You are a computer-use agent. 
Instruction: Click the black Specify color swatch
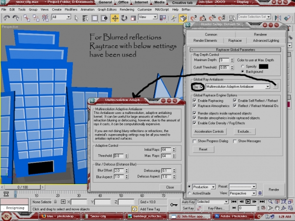(x=264, y=66)
